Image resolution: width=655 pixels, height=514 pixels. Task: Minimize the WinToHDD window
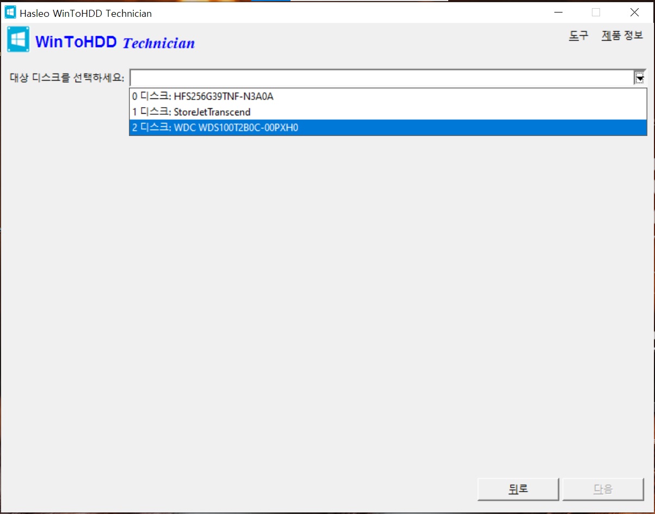(x=558, y=13)
